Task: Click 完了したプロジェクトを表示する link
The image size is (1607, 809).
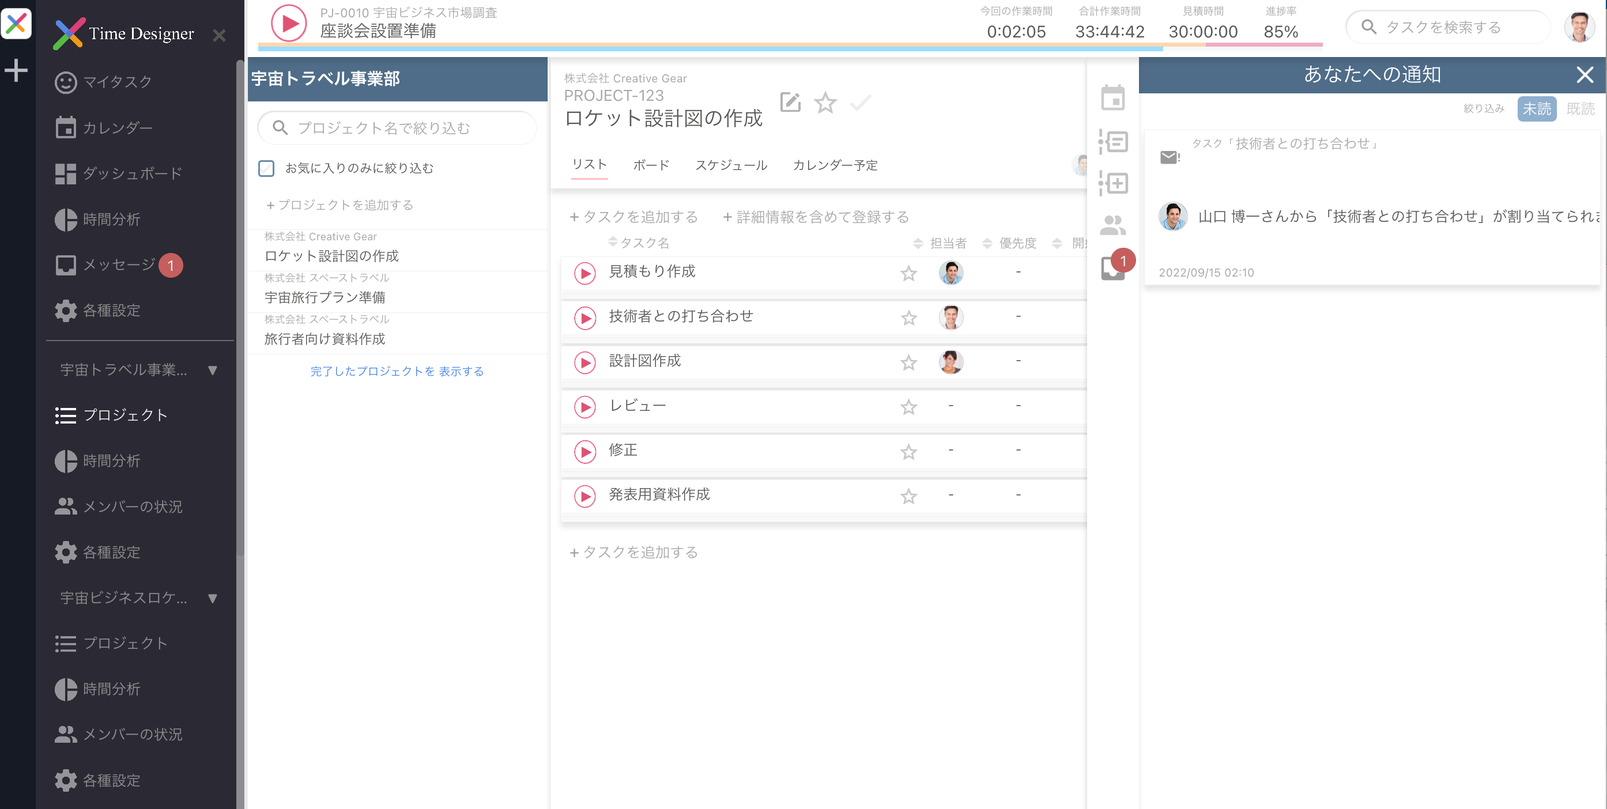Action: (397, 372)
